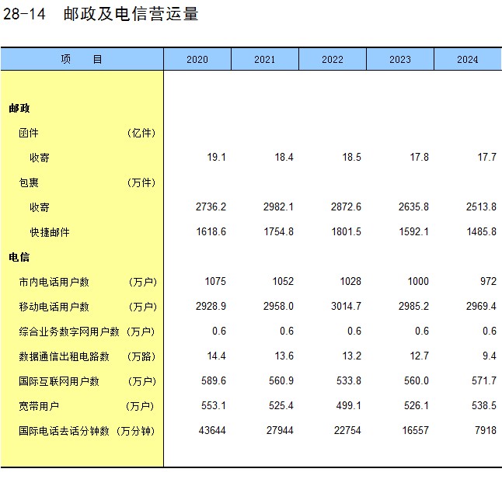Click the 快捷邮件 row label

click(50, 232)
